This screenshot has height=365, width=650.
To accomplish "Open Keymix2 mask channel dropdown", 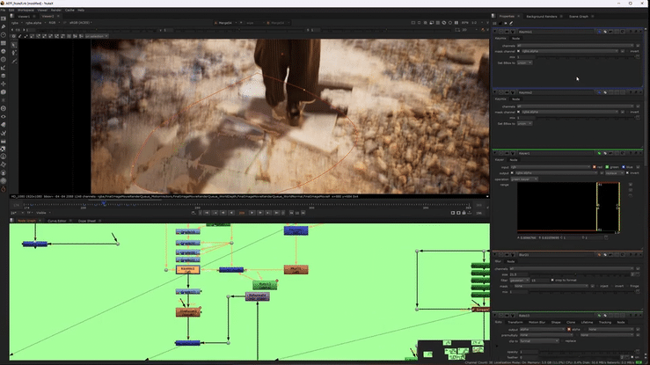I will click(569, 112).
